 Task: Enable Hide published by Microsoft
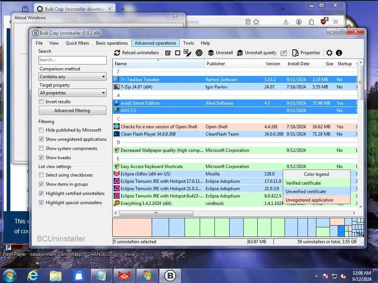(41, 130)
